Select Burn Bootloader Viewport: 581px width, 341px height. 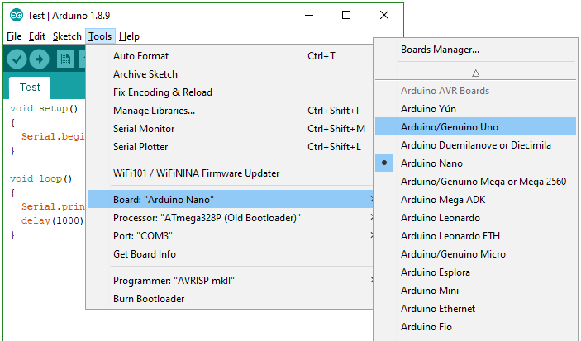(149, 299)
